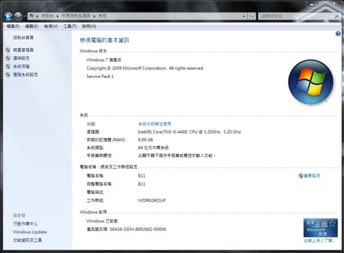Viewport: 344px width, 253px height.
Task: Click the 64 位元作業系統 value
Action: (153, 148)
